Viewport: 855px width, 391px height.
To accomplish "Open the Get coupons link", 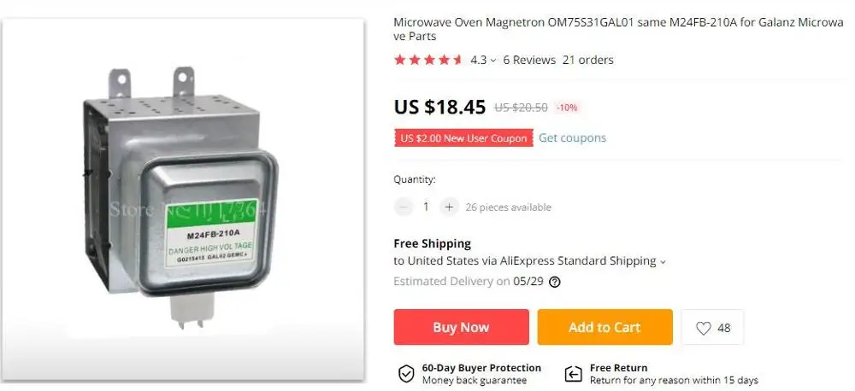I will coord(572,137).
